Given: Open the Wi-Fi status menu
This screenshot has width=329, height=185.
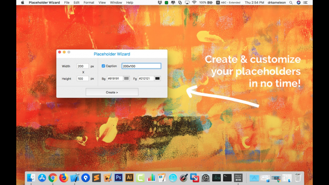Looking at the screenshot, I should 194,3.
